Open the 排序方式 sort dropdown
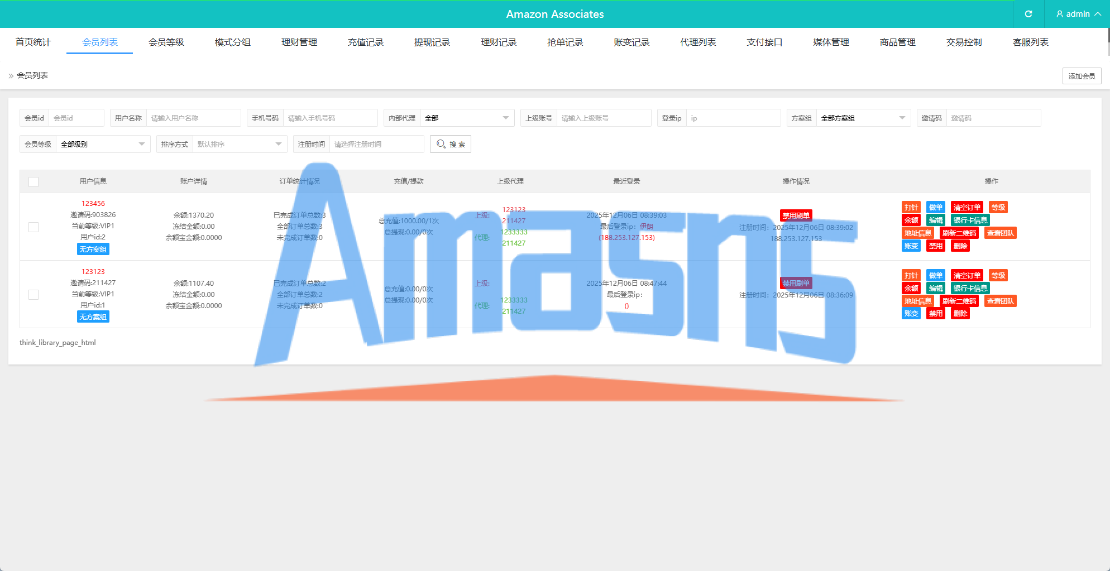This screenshot has height=571, width=1110. pyautogui.click(x=240, y=144)
